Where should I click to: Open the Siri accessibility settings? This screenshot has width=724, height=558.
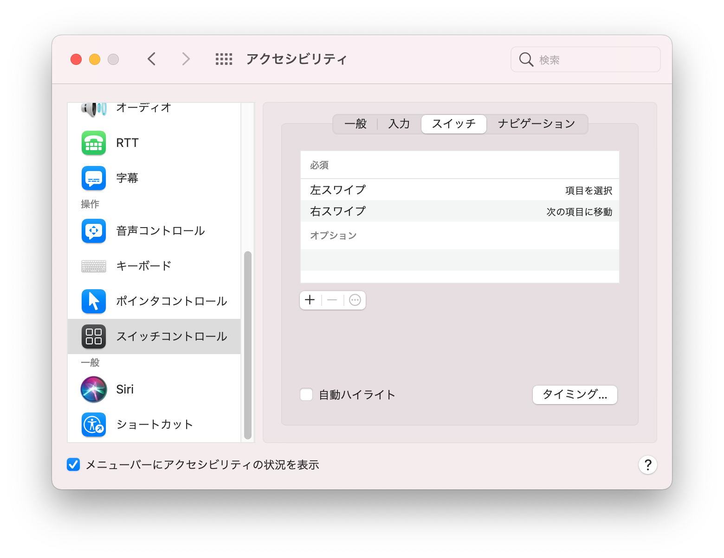pyautogui.click(x=124, y=389)
